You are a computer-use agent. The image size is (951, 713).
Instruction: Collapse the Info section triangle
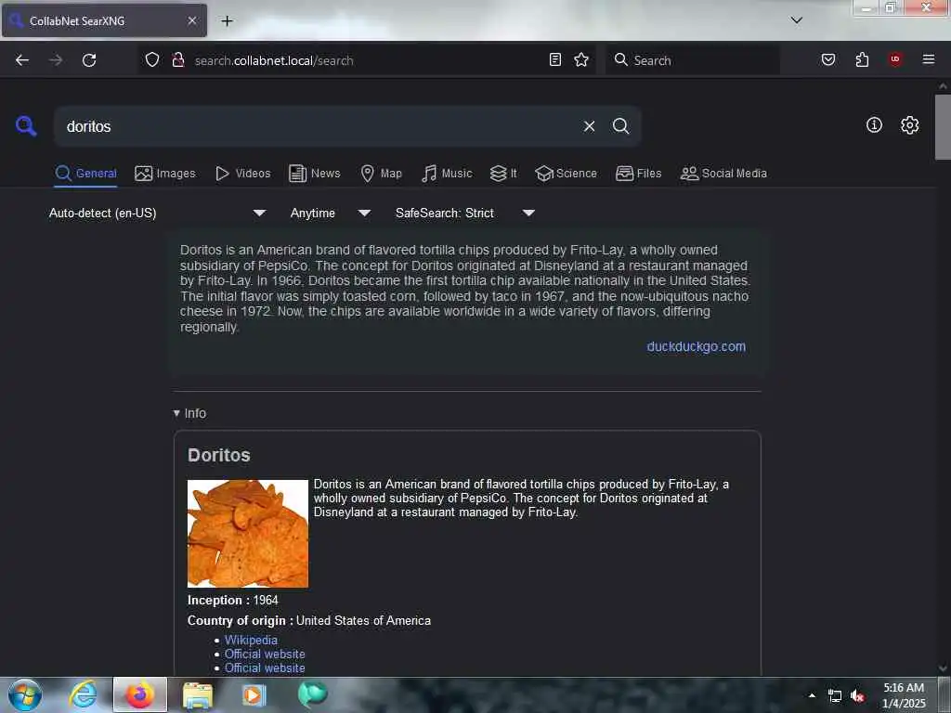coord(176,413)
